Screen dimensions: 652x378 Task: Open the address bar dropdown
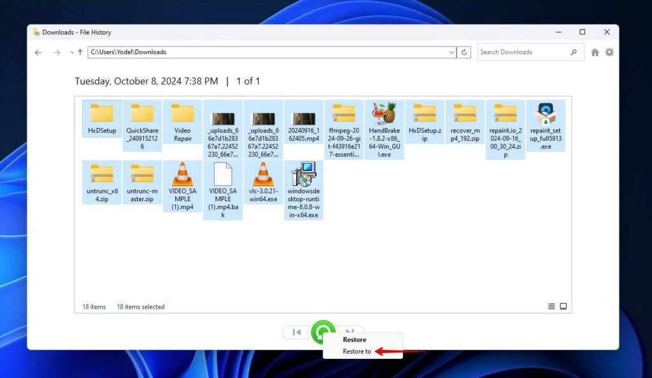point(451,52)
